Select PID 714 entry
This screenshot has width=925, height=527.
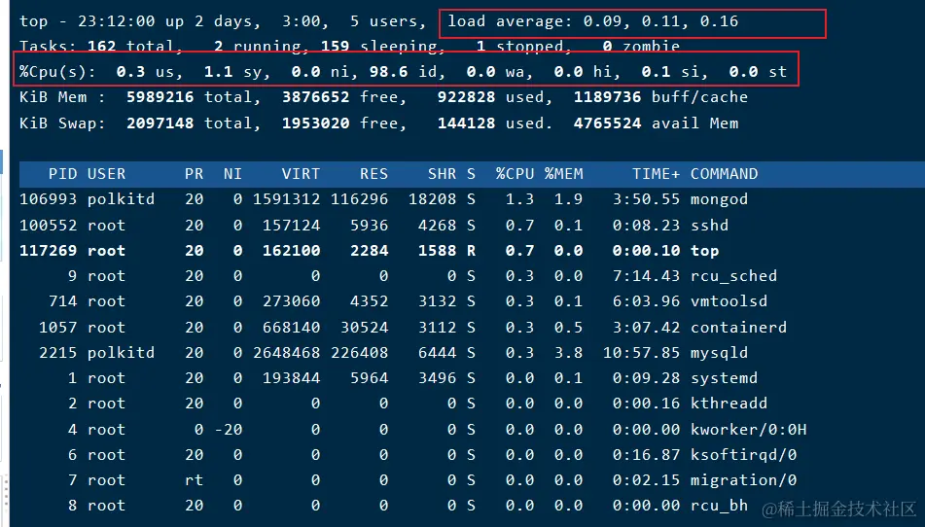pyautogui.click(x=62, y=301)
